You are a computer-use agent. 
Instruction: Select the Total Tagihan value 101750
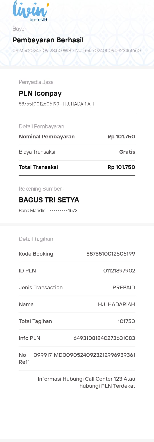coord(126,321)
